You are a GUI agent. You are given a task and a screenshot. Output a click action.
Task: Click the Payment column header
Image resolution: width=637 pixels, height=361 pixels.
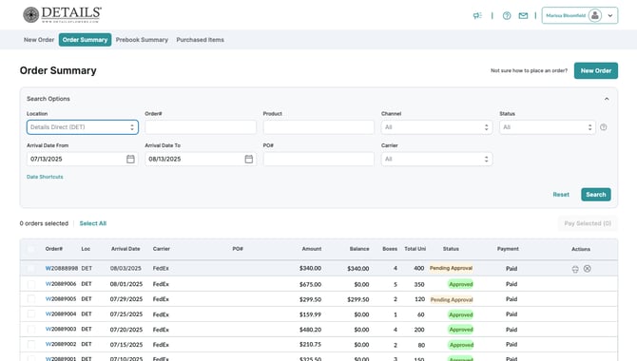pyautogui.click(x=508, y=249)
